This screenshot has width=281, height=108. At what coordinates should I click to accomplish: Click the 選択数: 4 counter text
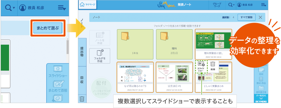point(228,18)
